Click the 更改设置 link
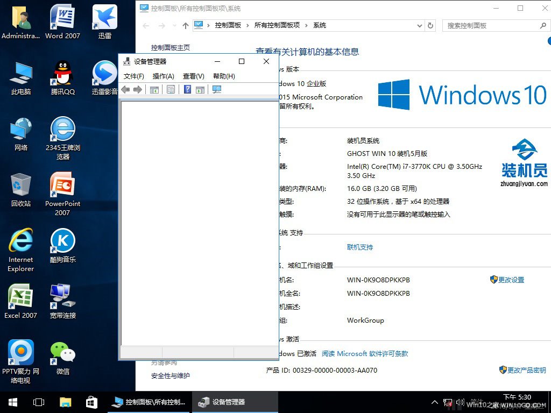 tap(511, 280)
